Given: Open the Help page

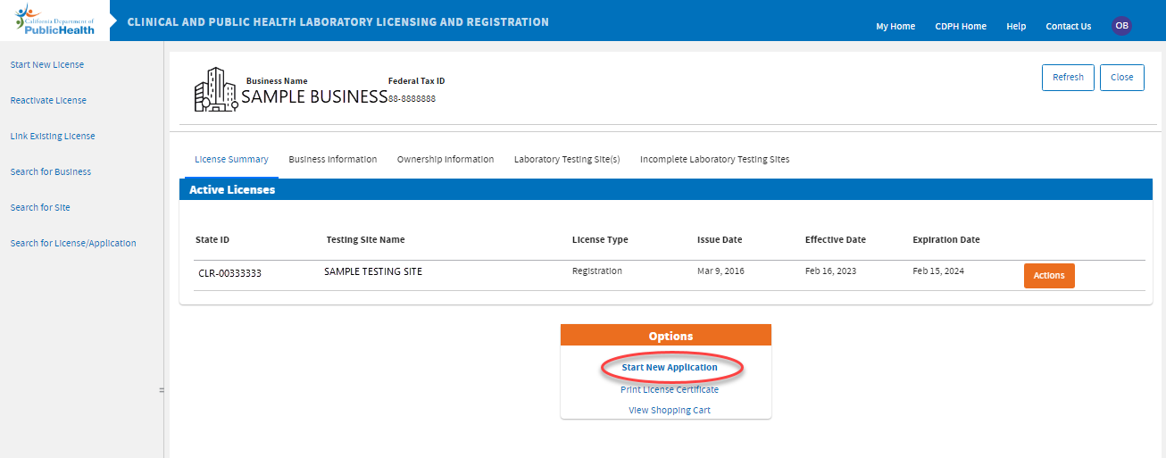Looking at the screenshot, I should (x=1016, y=27).
